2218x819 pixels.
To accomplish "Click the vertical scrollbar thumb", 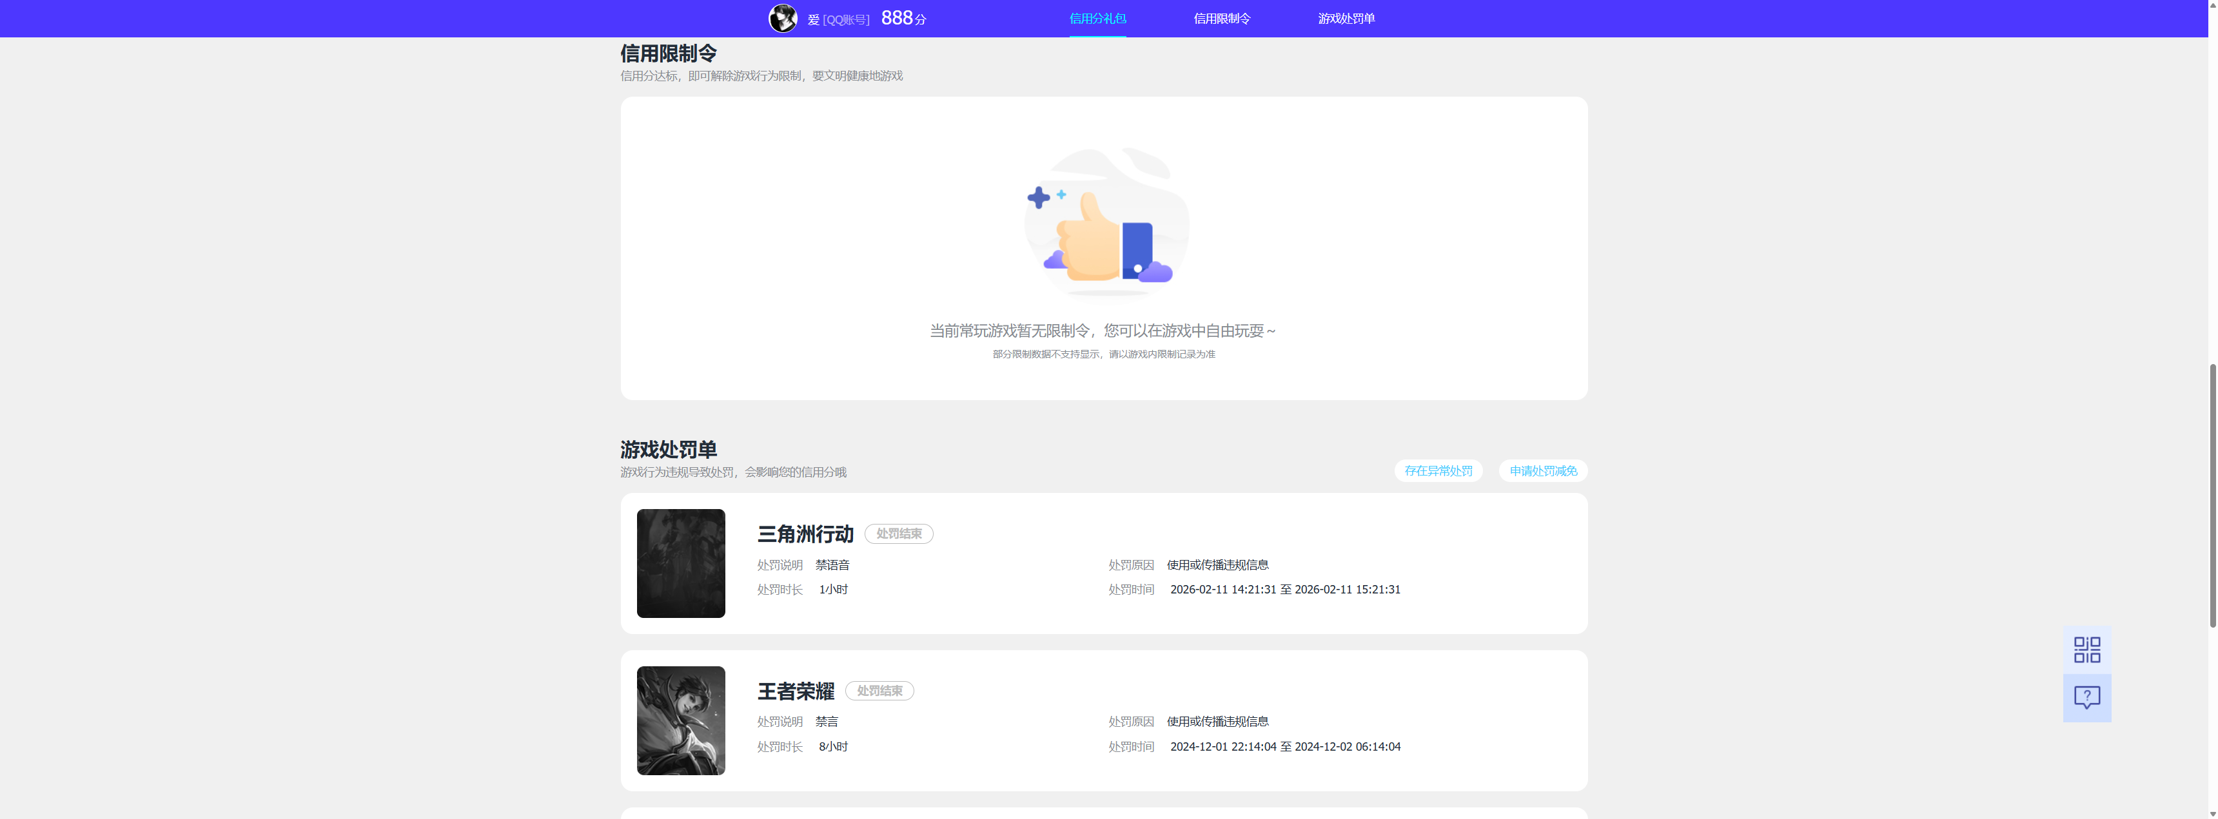I will (2212, 496).
